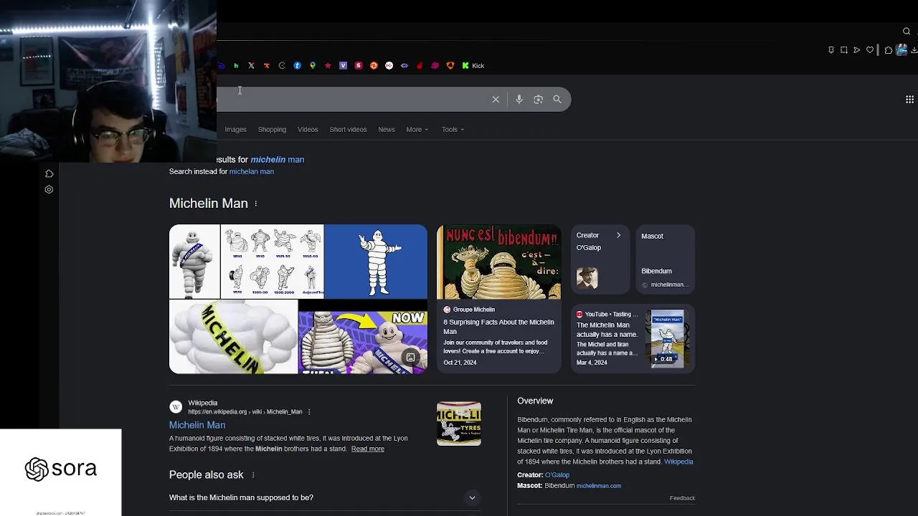The height and width of the screenshot is (516, 918).
Task: Play the 0:48 YouTube video thumbnail
Action: (668, 338)
